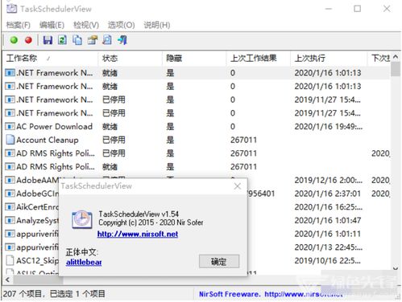
Task: Click the AikCertEnro task row icon
Action: click(10, 207)
